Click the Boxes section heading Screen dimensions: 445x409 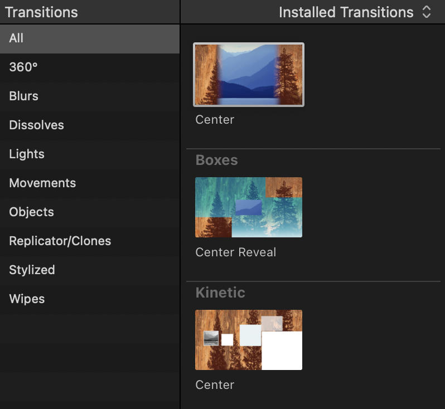pos(216,160)
